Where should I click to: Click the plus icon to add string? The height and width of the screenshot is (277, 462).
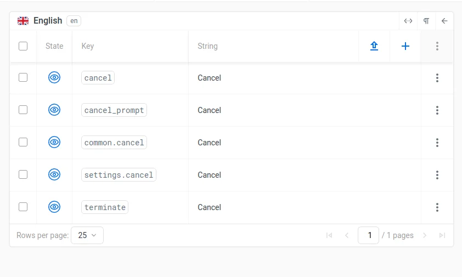405,46
